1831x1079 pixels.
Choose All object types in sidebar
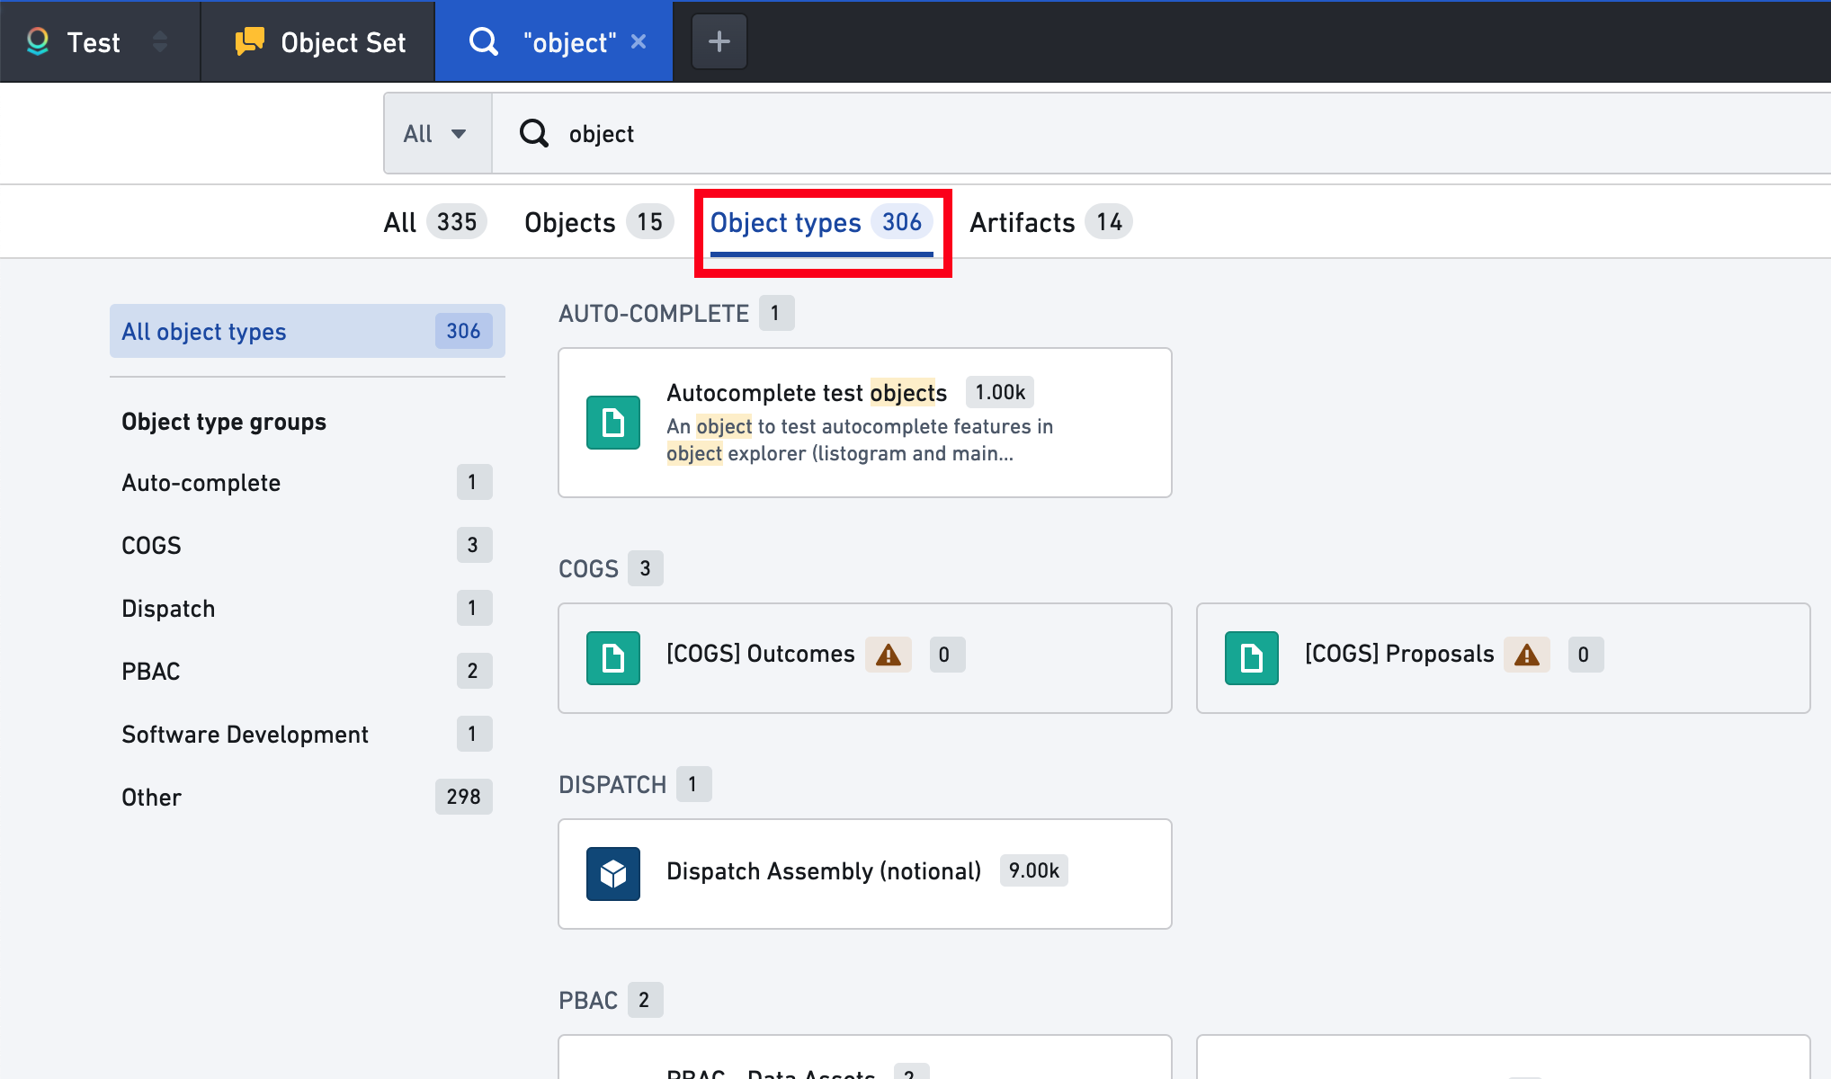pos(308,331)
